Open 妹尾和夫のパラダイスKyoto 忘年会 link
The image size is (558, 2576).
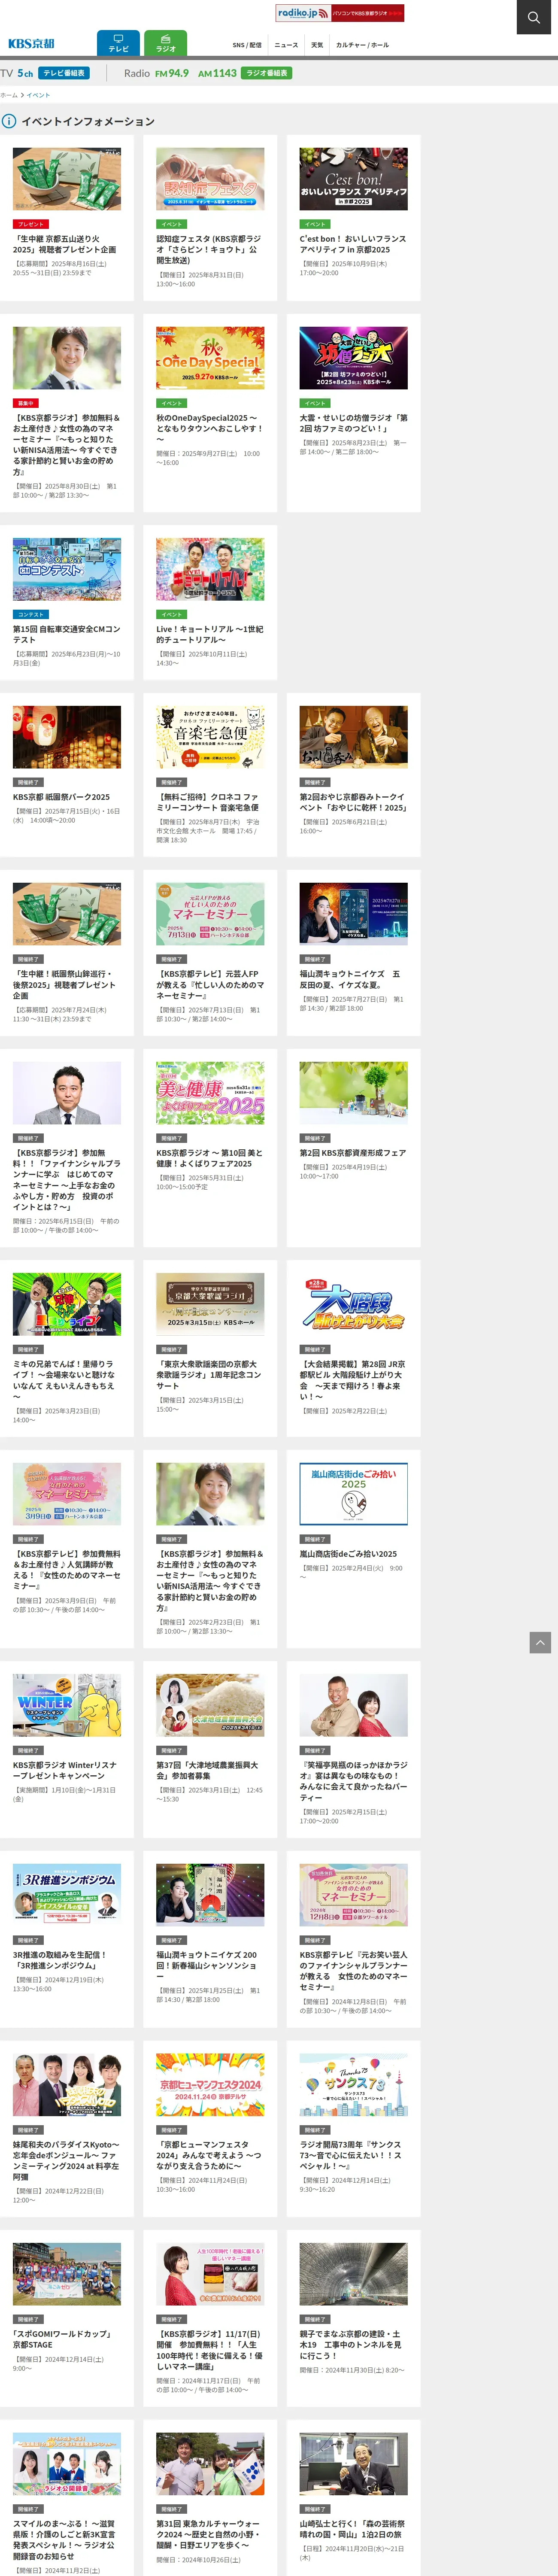(x=66, y=2160)
